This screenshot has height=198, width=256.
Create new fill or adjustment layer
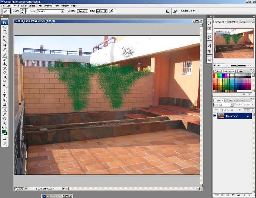(x=233, y=195)
